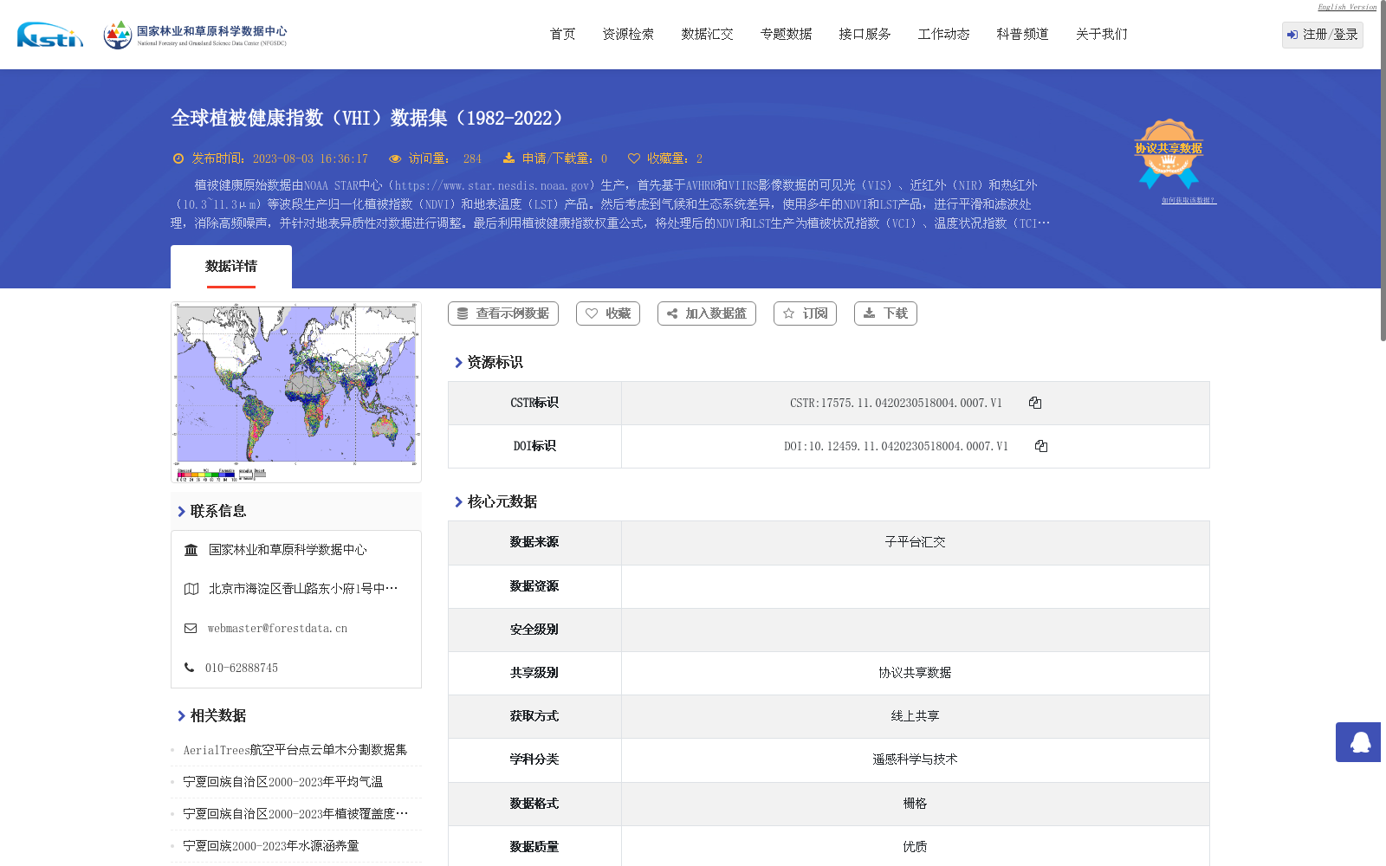Collapse the 资源标识 section header

tap(494, 363)
